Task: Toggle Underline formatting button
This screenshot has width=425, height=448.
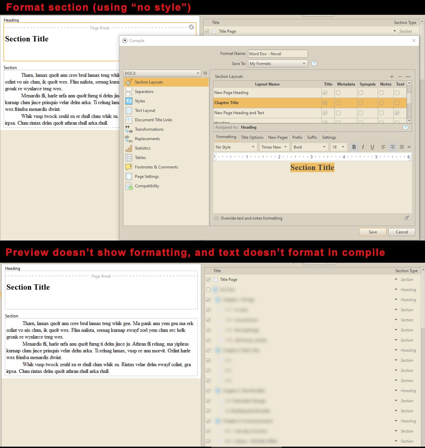Action: pos(372,147)
